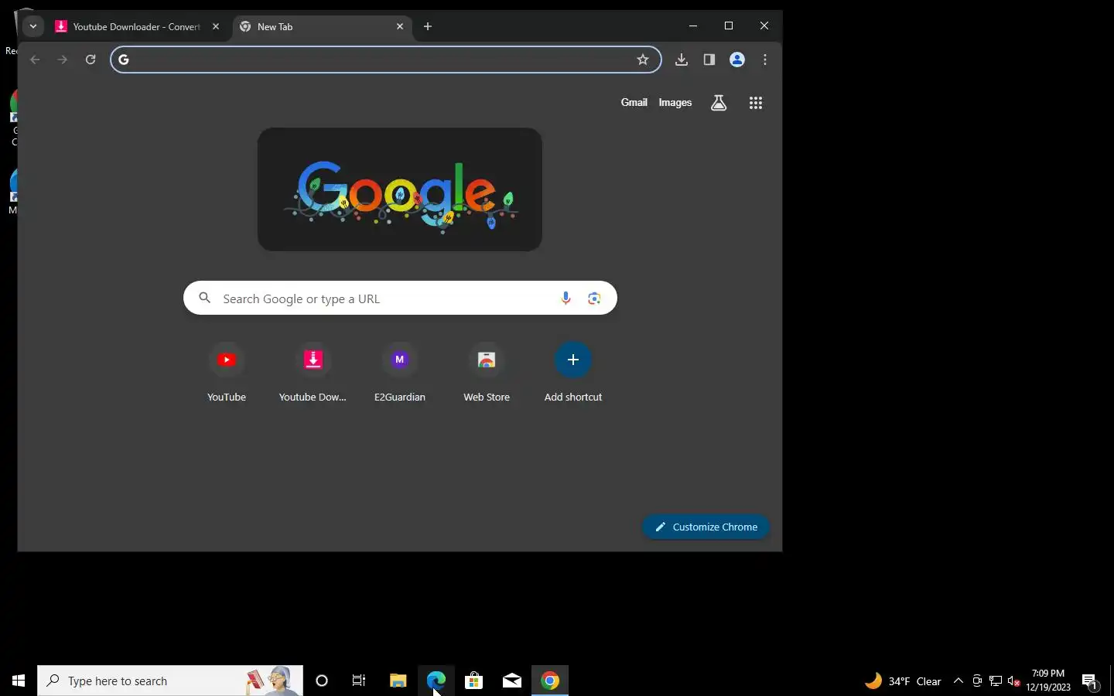The width and height of the screenshot is (1114, 696).
Task: Go forward to the next page
Action: 63,60
